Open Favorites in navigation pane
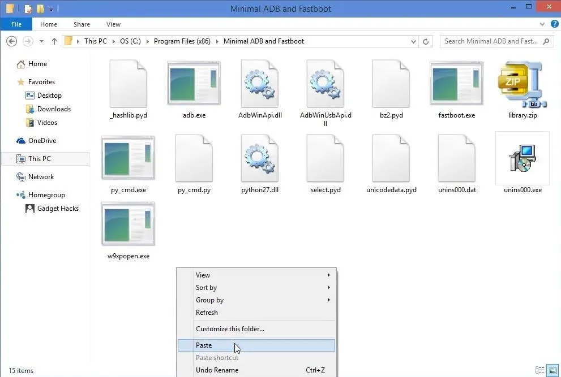The width and height of the screenshot is (561, 377). tap(41, 82)
